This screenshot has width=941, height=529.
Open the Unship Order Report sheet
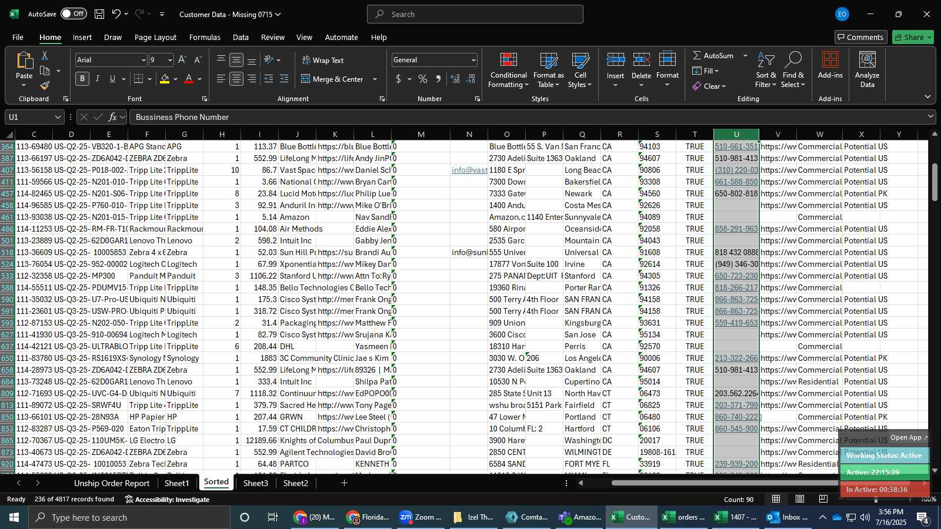click(x=112, y=483)
